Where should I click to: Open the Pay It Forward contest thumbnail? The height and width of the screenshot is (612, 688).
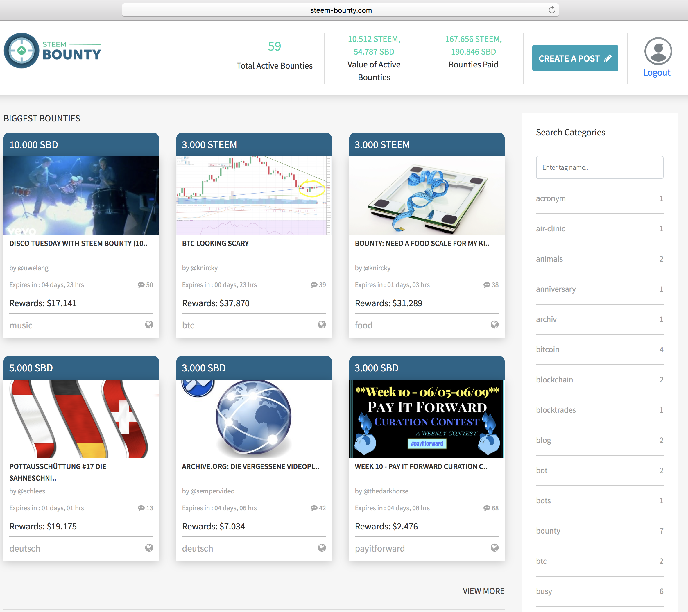coord(427,418)
